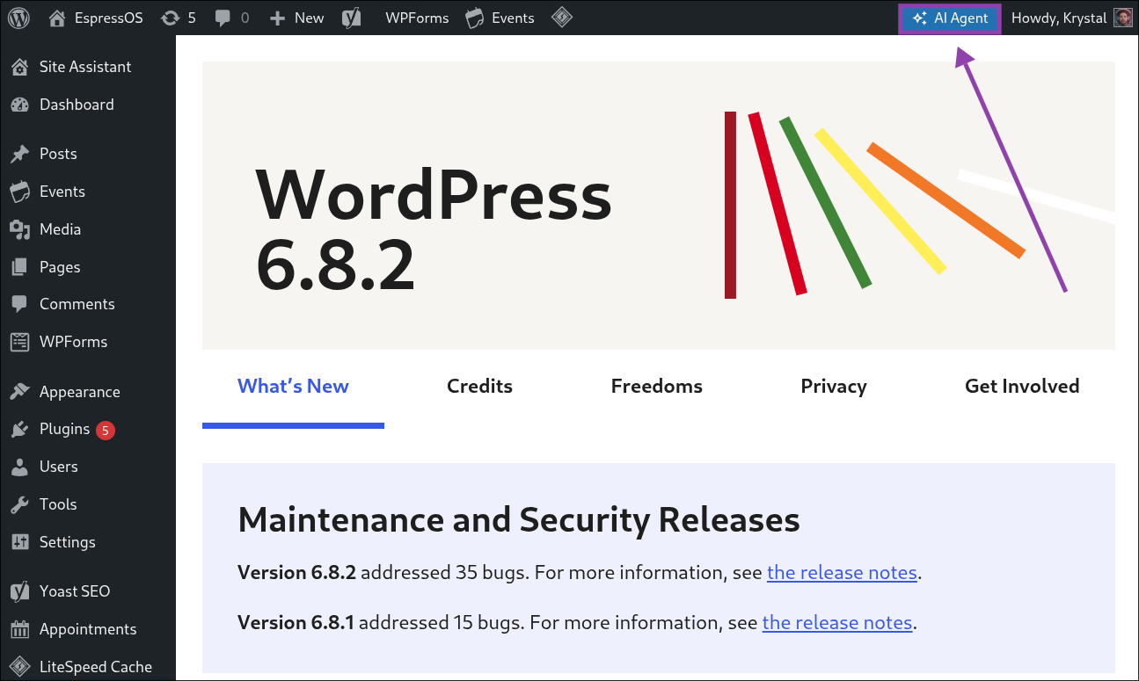This screenshot has width=1139, height=681.
Task: Switch to the What's New tab
Action: 293,387
